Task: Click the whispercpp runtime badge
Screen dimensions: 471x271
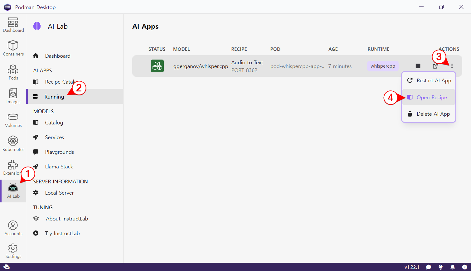Action: pyautogui.click(x=383, y=66)
